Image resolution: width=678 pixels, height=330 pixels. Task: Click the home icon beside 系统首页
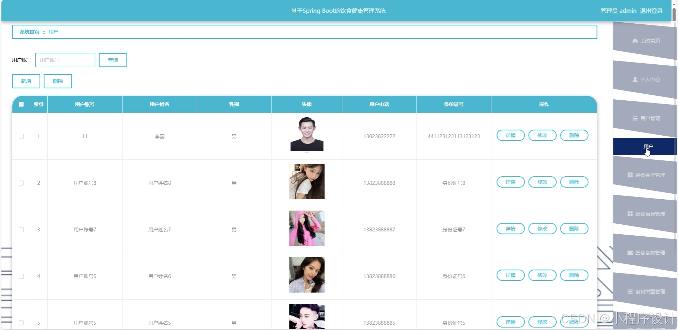(x=635, y=41)
